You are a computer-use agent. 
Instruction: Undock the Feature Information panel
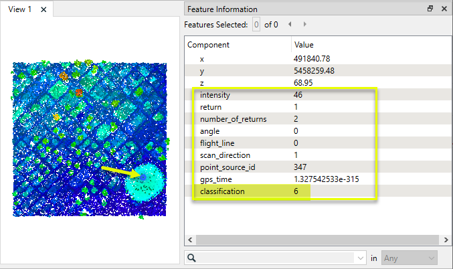(x=430, y=9)
